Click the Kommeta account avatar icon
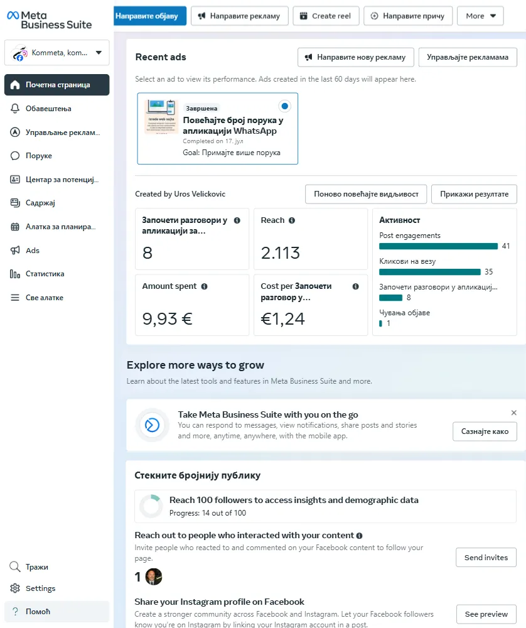Viewport: 526px width, 628px height. tap(19, 53)
